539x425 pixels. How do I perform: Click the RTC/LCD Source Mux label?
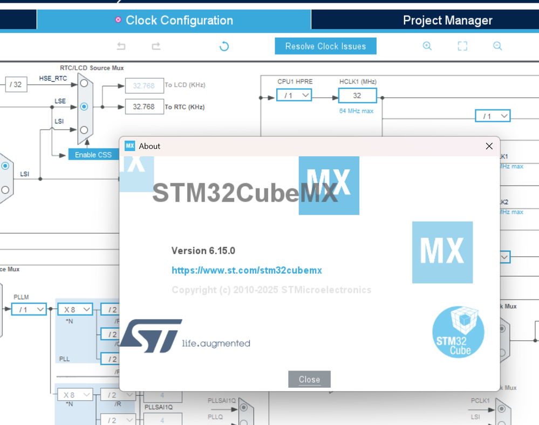pyautogui.click(x=92, y=68)
